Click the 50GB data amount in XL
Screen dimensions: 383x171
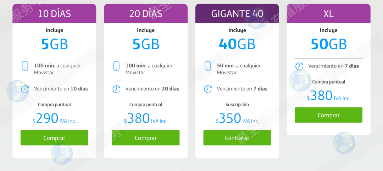pyautogui.click(x=329, y=44)
